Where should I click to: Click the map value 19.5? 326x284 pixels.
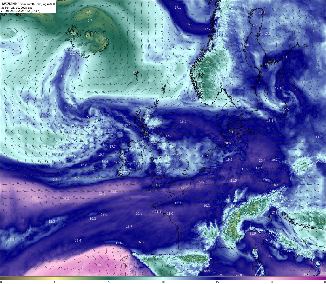pyautogui.click(x=183, y=121)
